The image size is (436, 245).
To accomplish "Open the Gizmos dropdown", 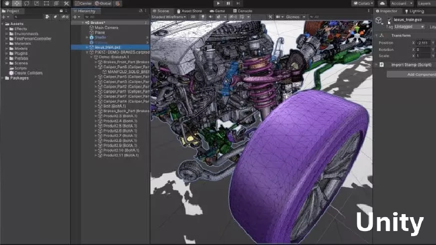I will [295, 17].
